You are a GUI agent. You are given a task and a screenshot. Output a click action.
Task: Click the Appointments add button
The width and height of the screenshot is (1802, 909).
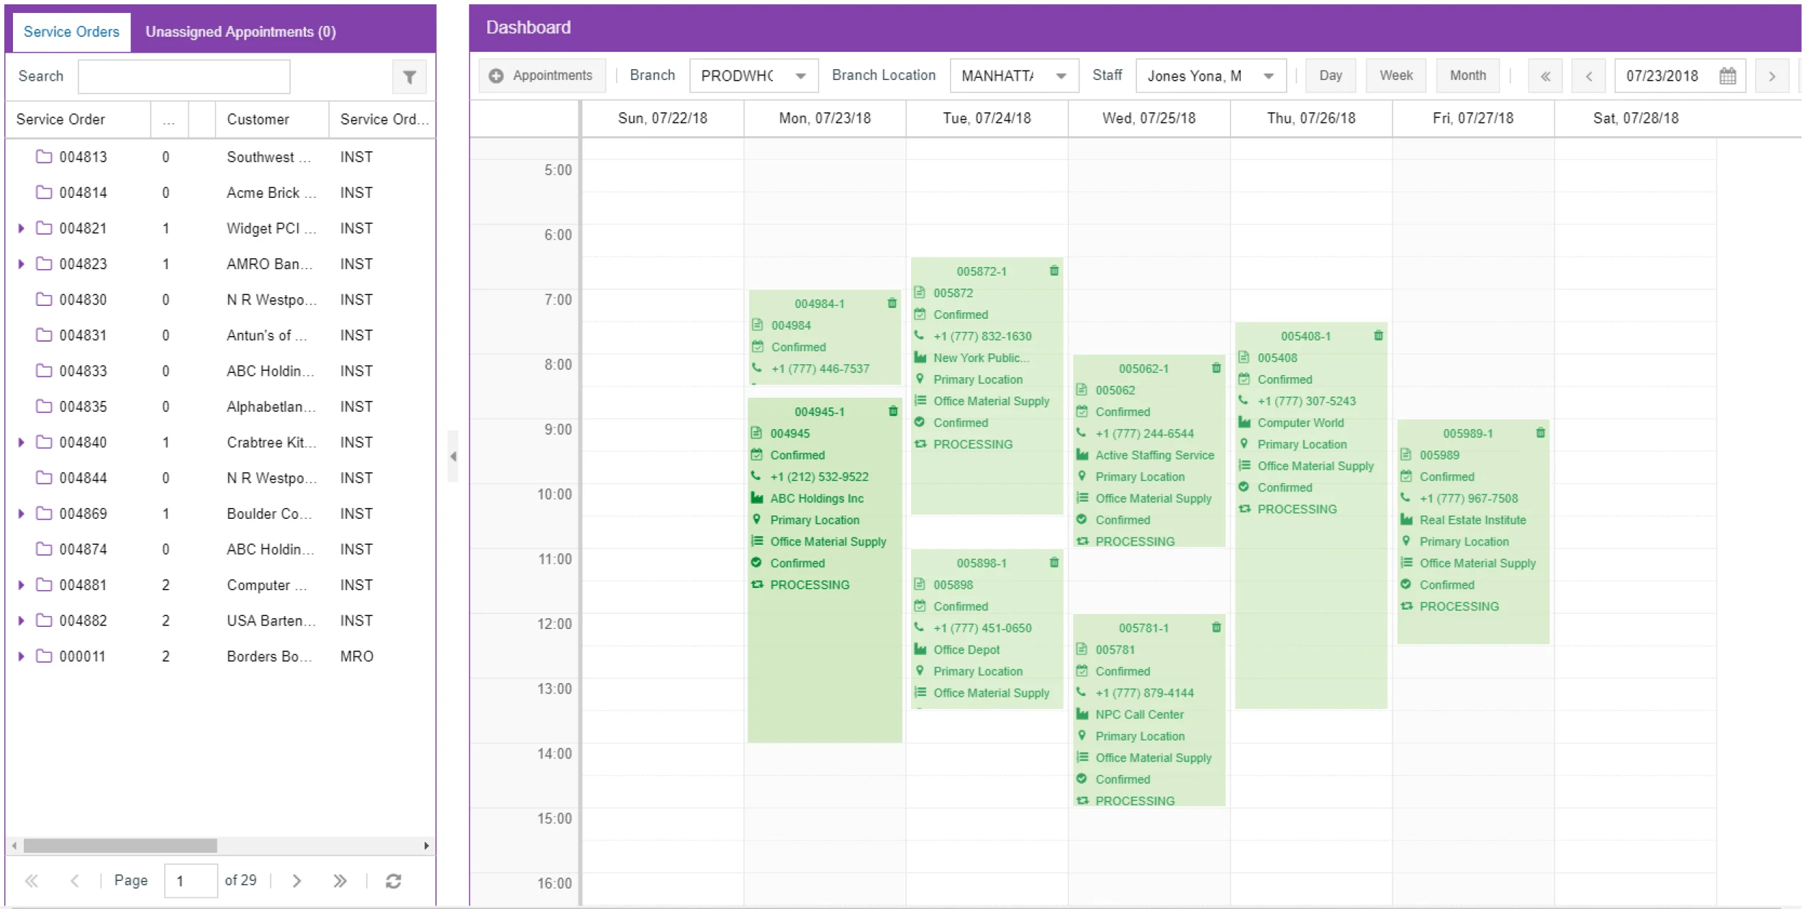click(542, 76)
